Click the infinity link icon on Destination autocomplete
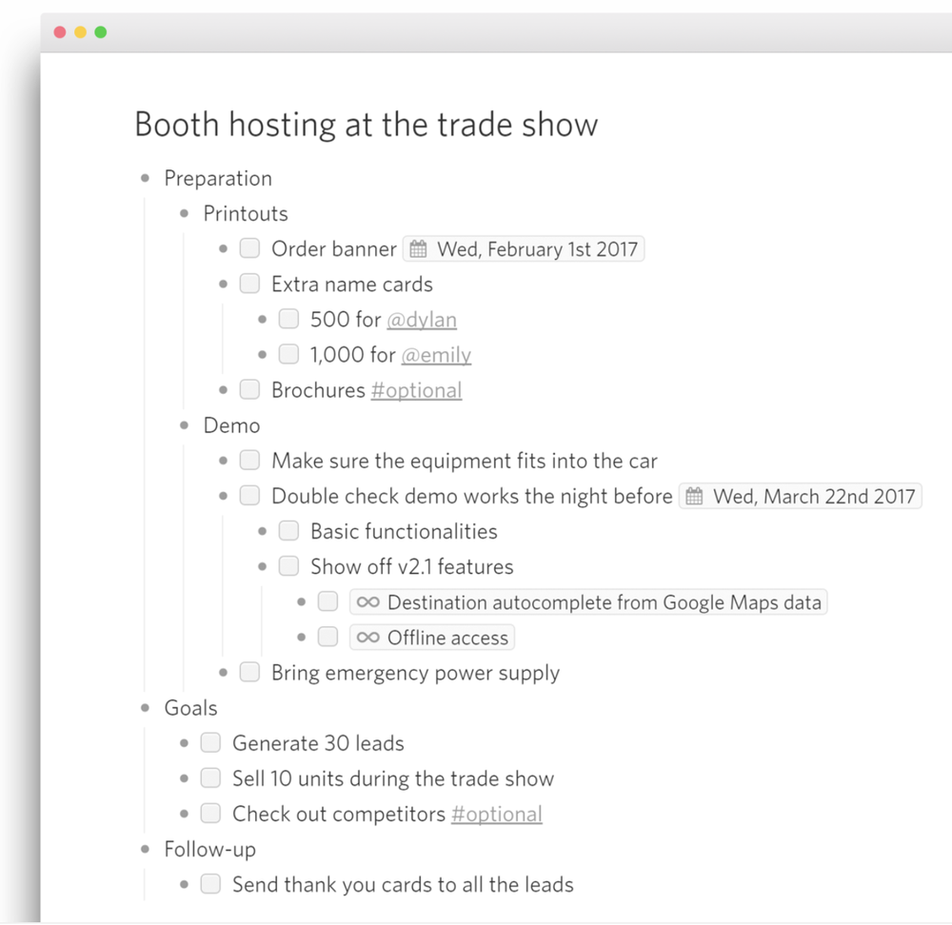 point(367,602)
